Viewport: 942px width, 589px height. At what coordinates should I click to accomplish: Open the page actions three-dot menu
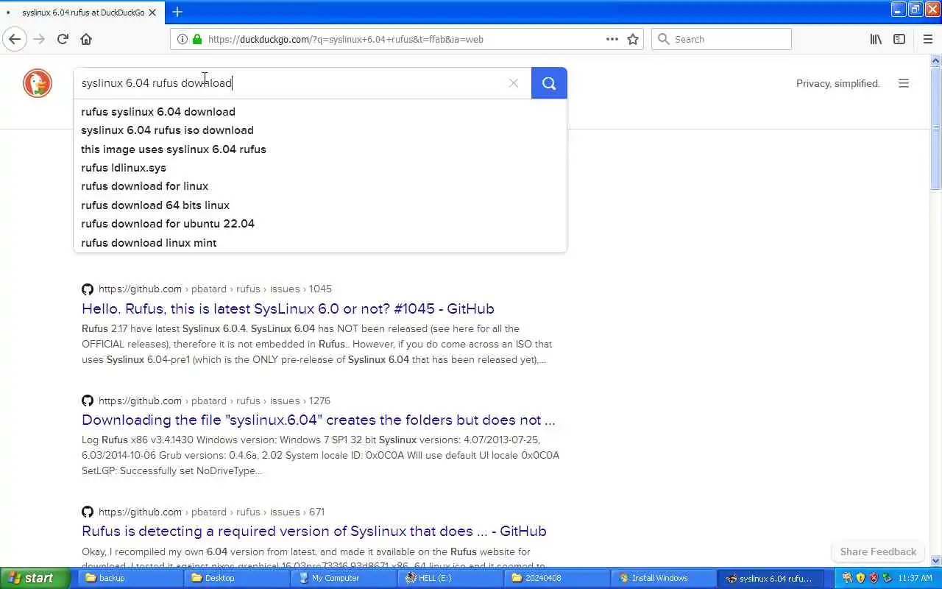coord(612,39)
